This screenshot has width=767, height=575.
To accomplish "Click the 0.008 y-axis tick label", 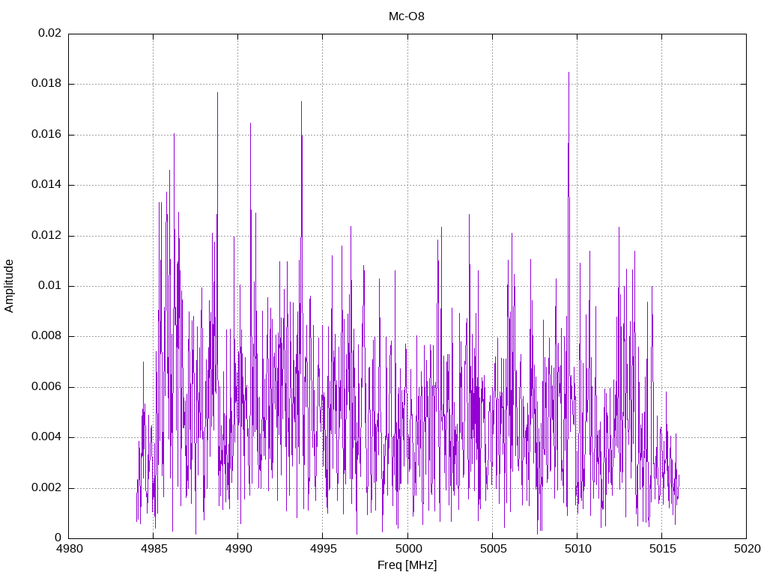I will pos(46,336).
